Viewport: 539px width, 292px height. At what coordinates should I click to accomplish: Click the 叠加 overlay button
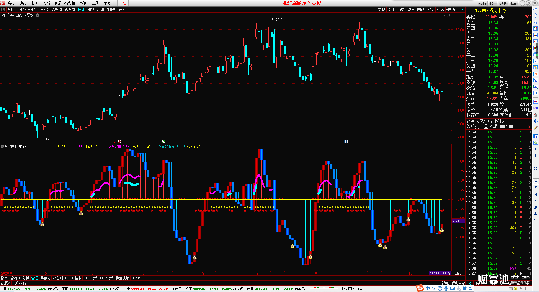point(391,10)
